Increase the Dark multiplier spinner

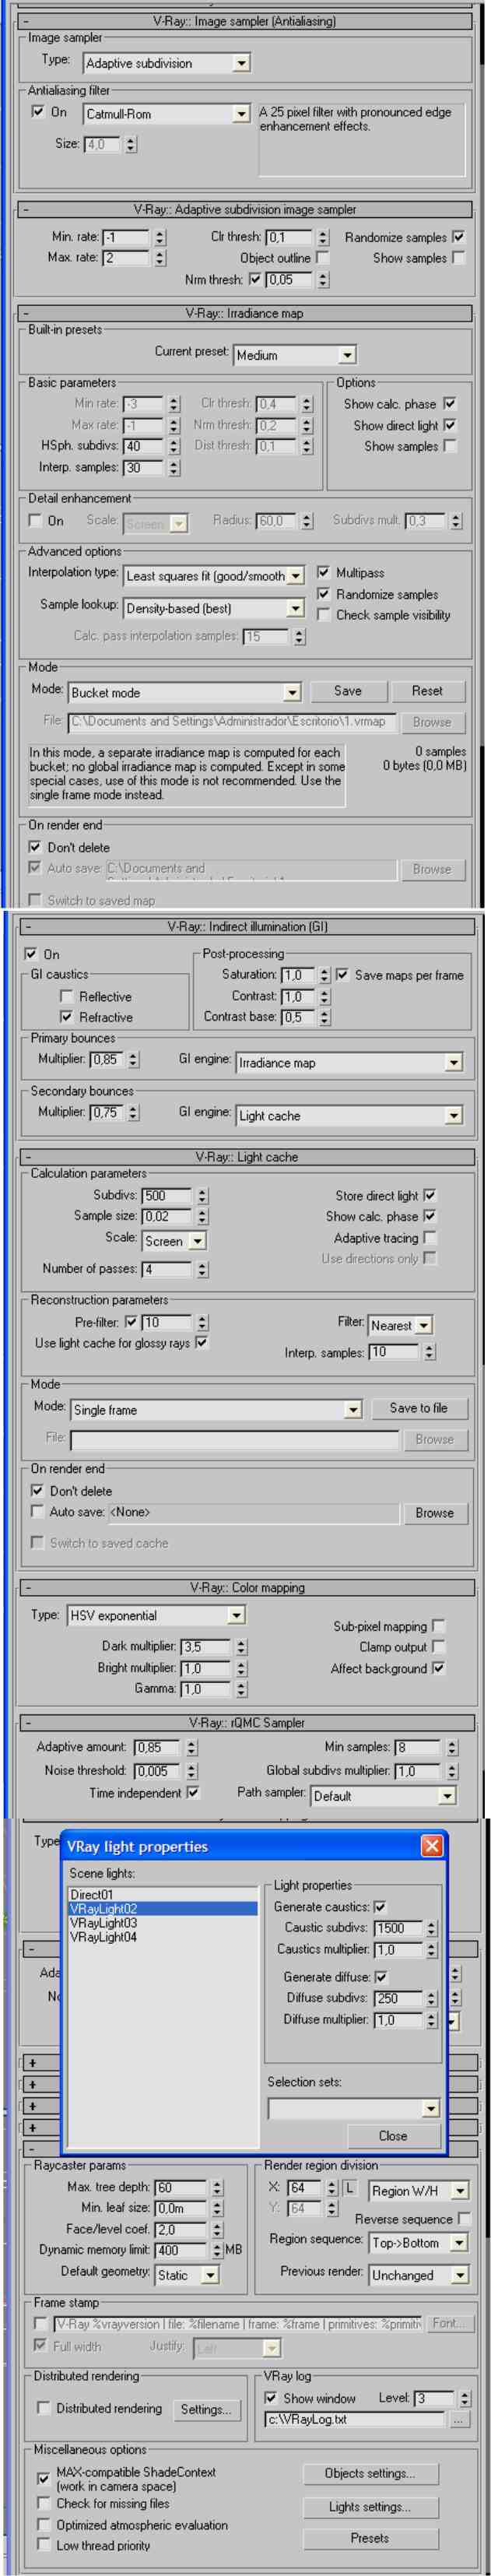(x=241, y=1641)
